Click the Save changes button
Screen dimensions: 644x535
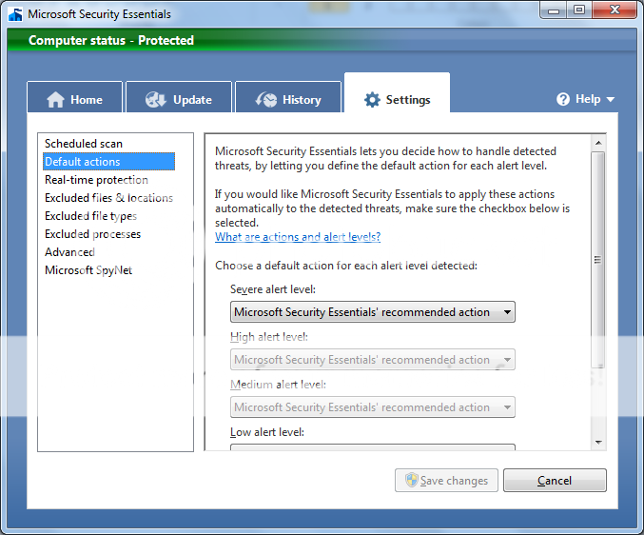[x=446, y=481]
